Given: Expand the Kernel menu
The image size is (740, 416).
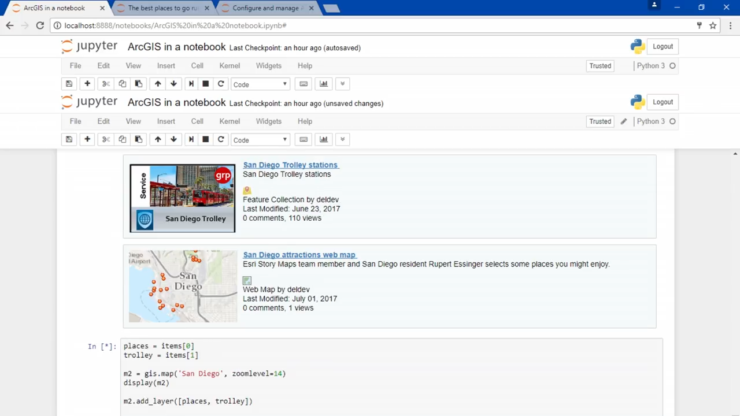Looking at the screenshot, I should point(230,121).
